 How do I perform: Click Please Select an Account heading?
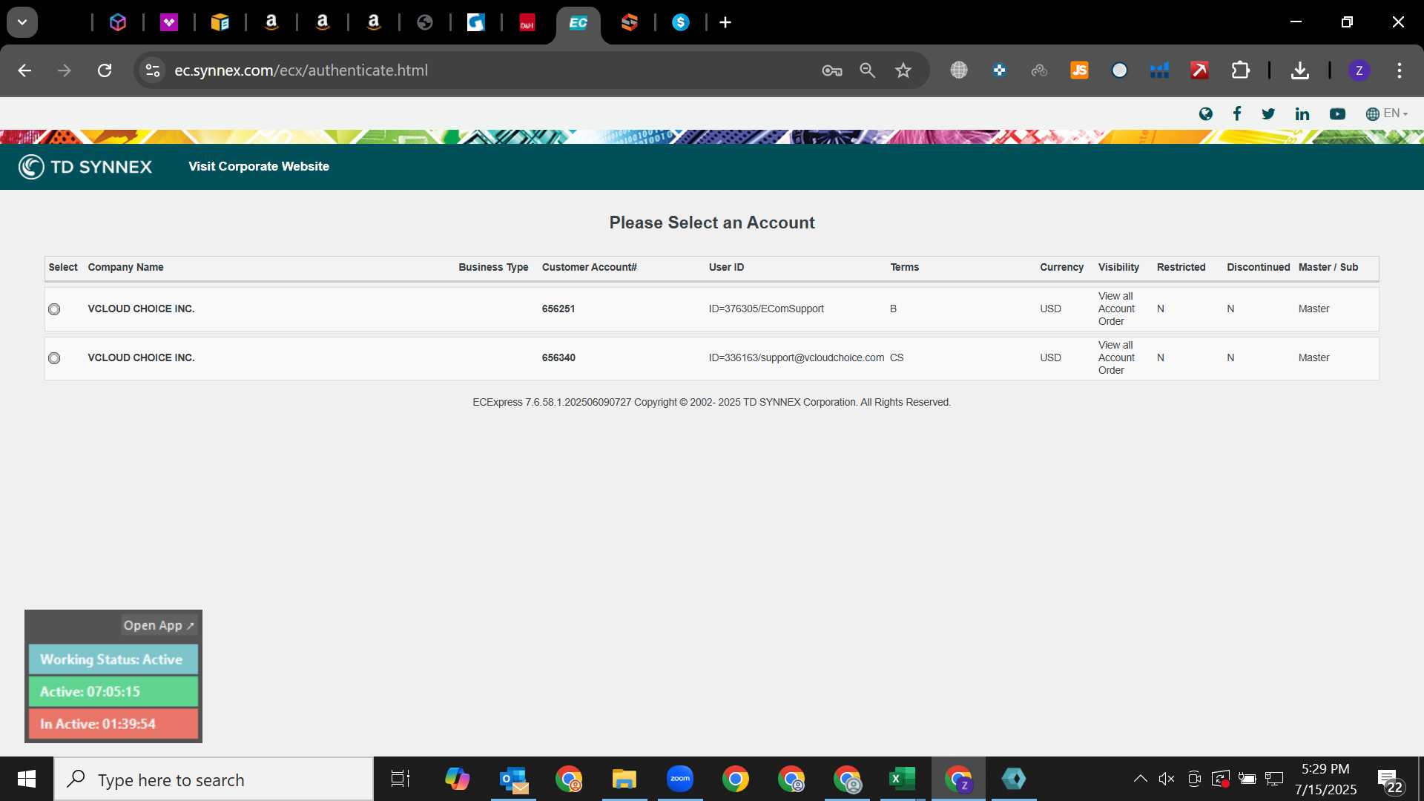[x=712, y=222]
